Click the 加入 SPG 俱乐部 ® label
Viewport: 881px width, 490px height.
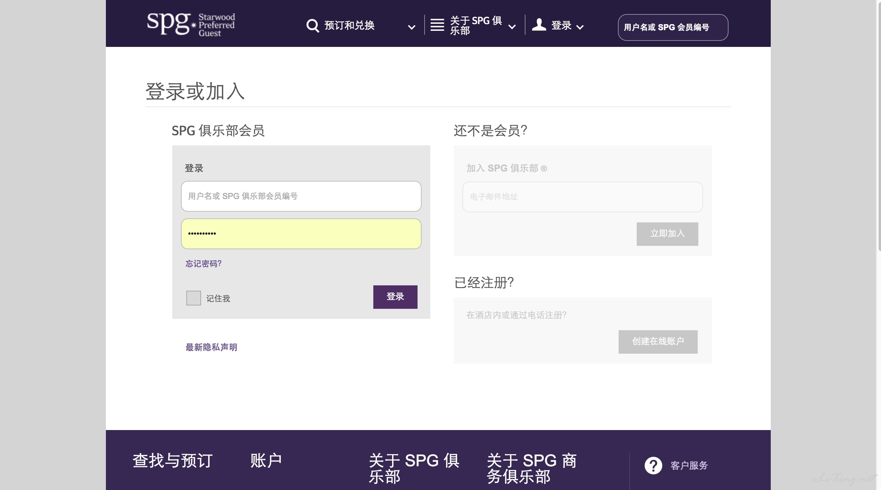click(506, 168)
